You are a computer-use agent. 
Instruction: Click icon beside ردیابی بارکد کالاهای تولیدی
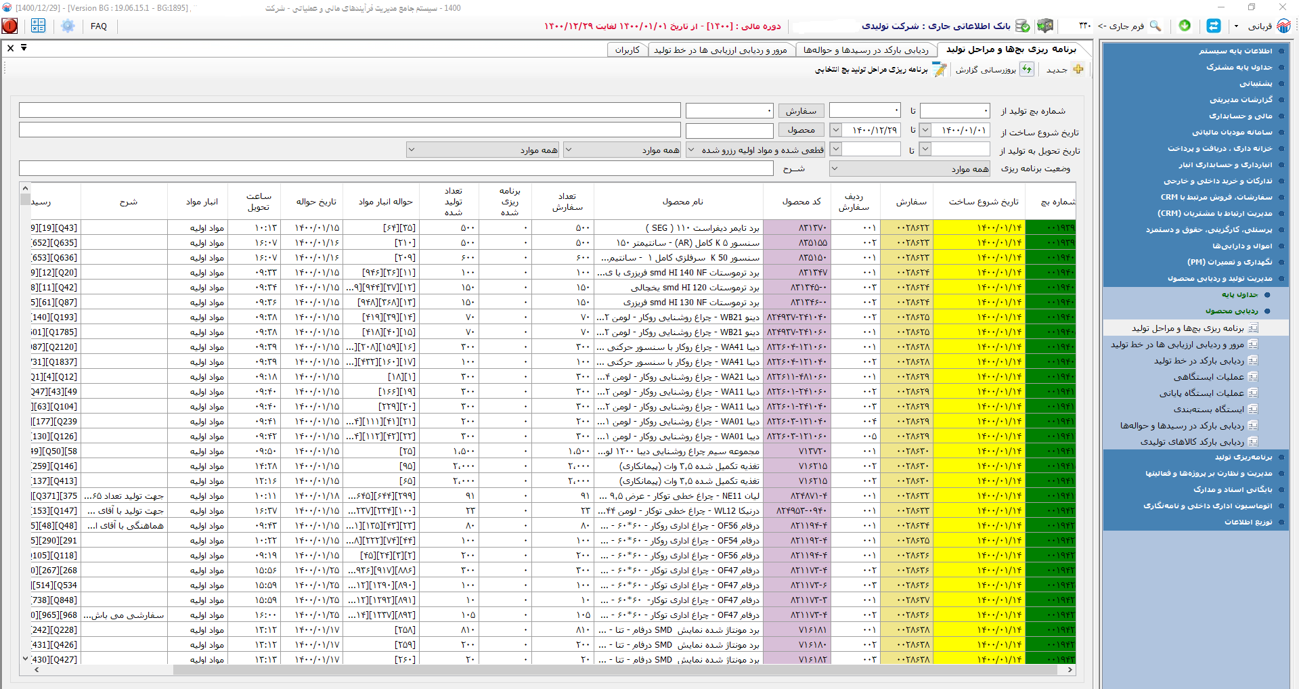pyautogui.click(x=1253, y=442)
